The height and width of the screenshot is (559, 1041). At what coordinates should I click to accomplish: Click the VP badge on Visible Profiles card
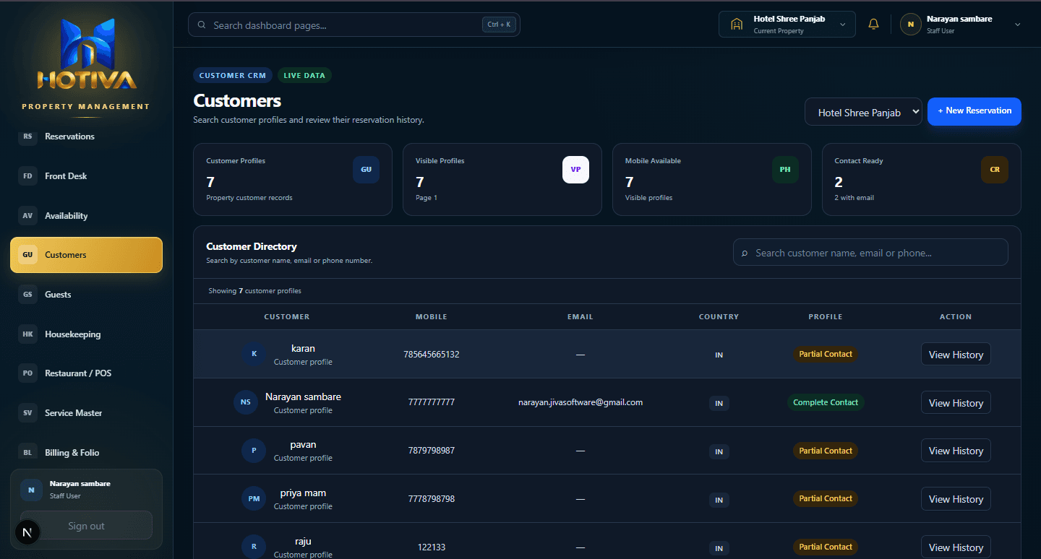[x=575, y=170]
